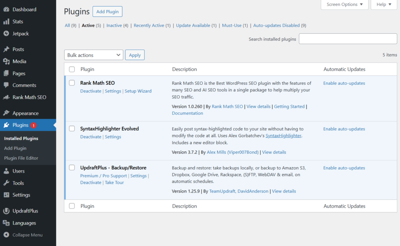The height and width of the screenshot is (246, 400).
Task: Click the Appearance paintbrush icon
Action: click(x=6, y=113)
